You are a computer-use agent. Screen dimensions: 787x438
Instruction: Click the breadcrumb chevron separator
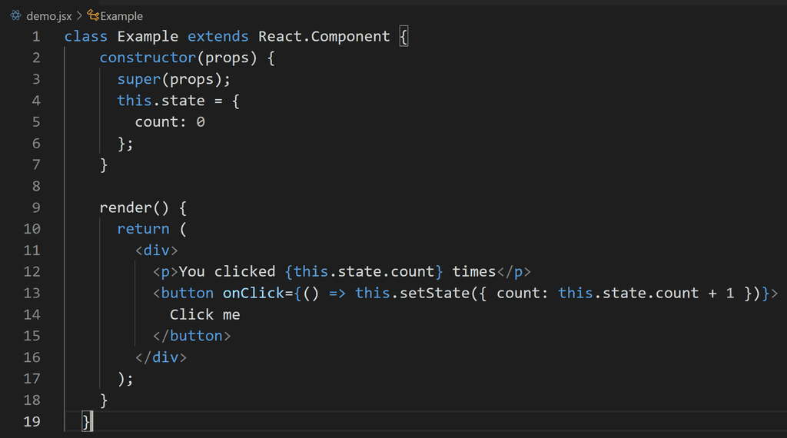(79, 15)
